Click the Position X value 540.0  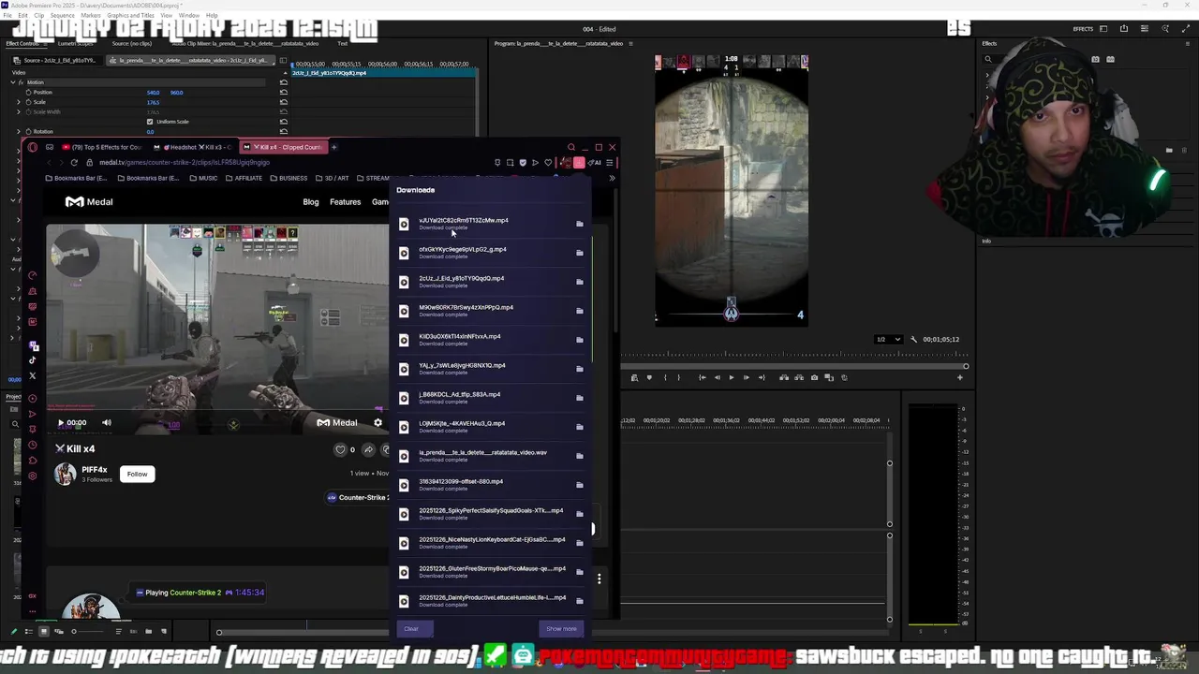[x=153, y=93]
